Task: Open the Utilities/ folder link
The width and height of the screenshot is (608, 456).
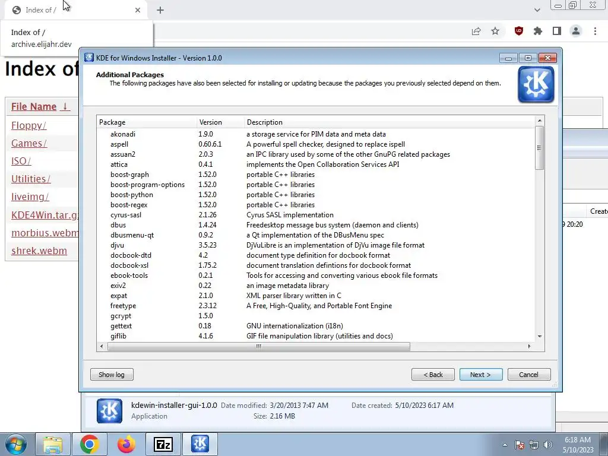Action: coord(31,179)
